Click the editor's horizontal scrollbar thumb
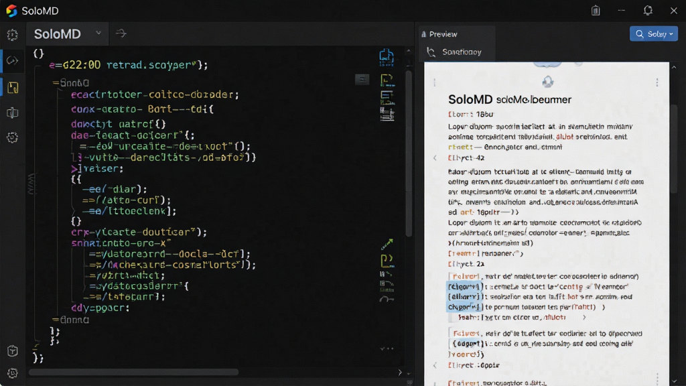The width and height of the screenshot is (686, 386). 133,373
